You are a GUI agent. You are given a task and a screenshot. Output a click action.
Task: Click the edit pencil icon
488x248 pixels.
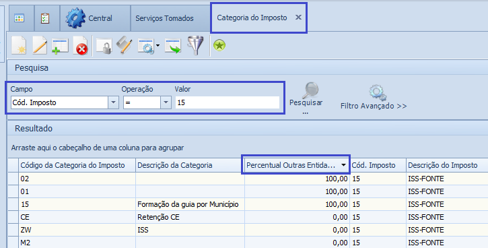tap(40, 45)
